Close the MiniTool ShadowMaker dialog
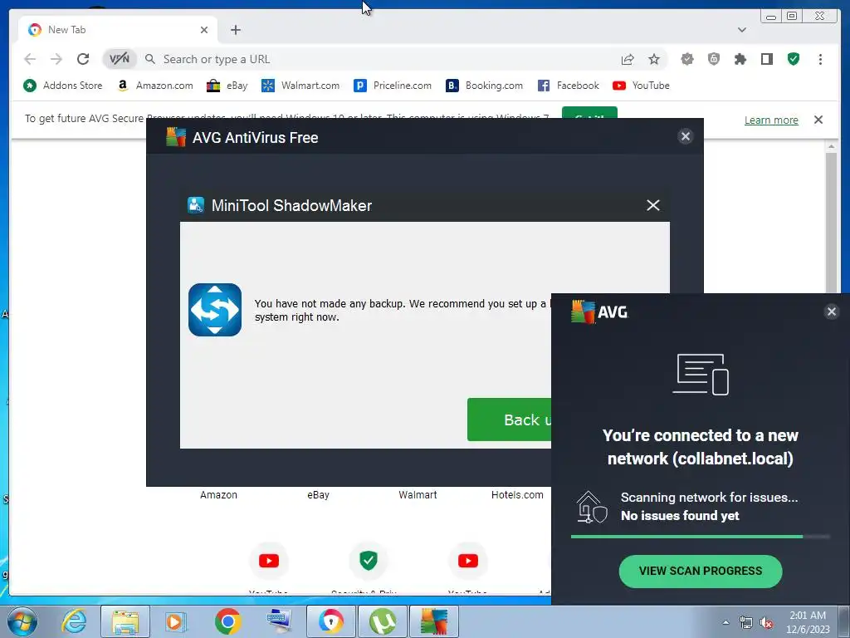 pos(653,205)
